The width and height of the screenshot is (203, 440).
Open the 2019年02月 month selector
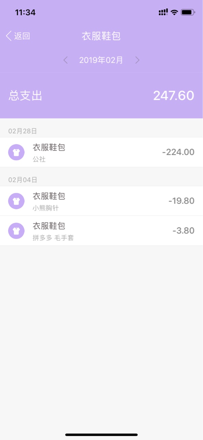101,60
